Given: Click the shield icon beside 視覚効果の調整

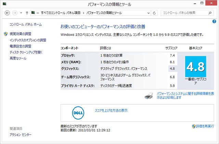Looking at the screenshot, I should point(6,34).
